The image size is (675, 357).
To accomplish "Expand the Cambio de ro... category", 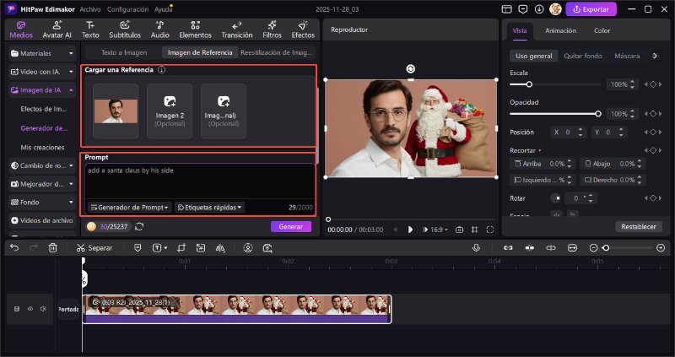I will pyautogui.click(x=42, y=165).
